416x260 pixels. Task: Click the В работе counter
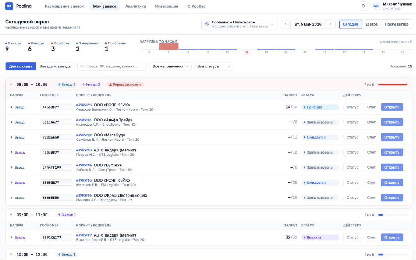60,47
